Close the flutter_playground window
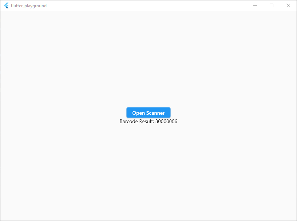297x221 pixels. pos(288,6)
